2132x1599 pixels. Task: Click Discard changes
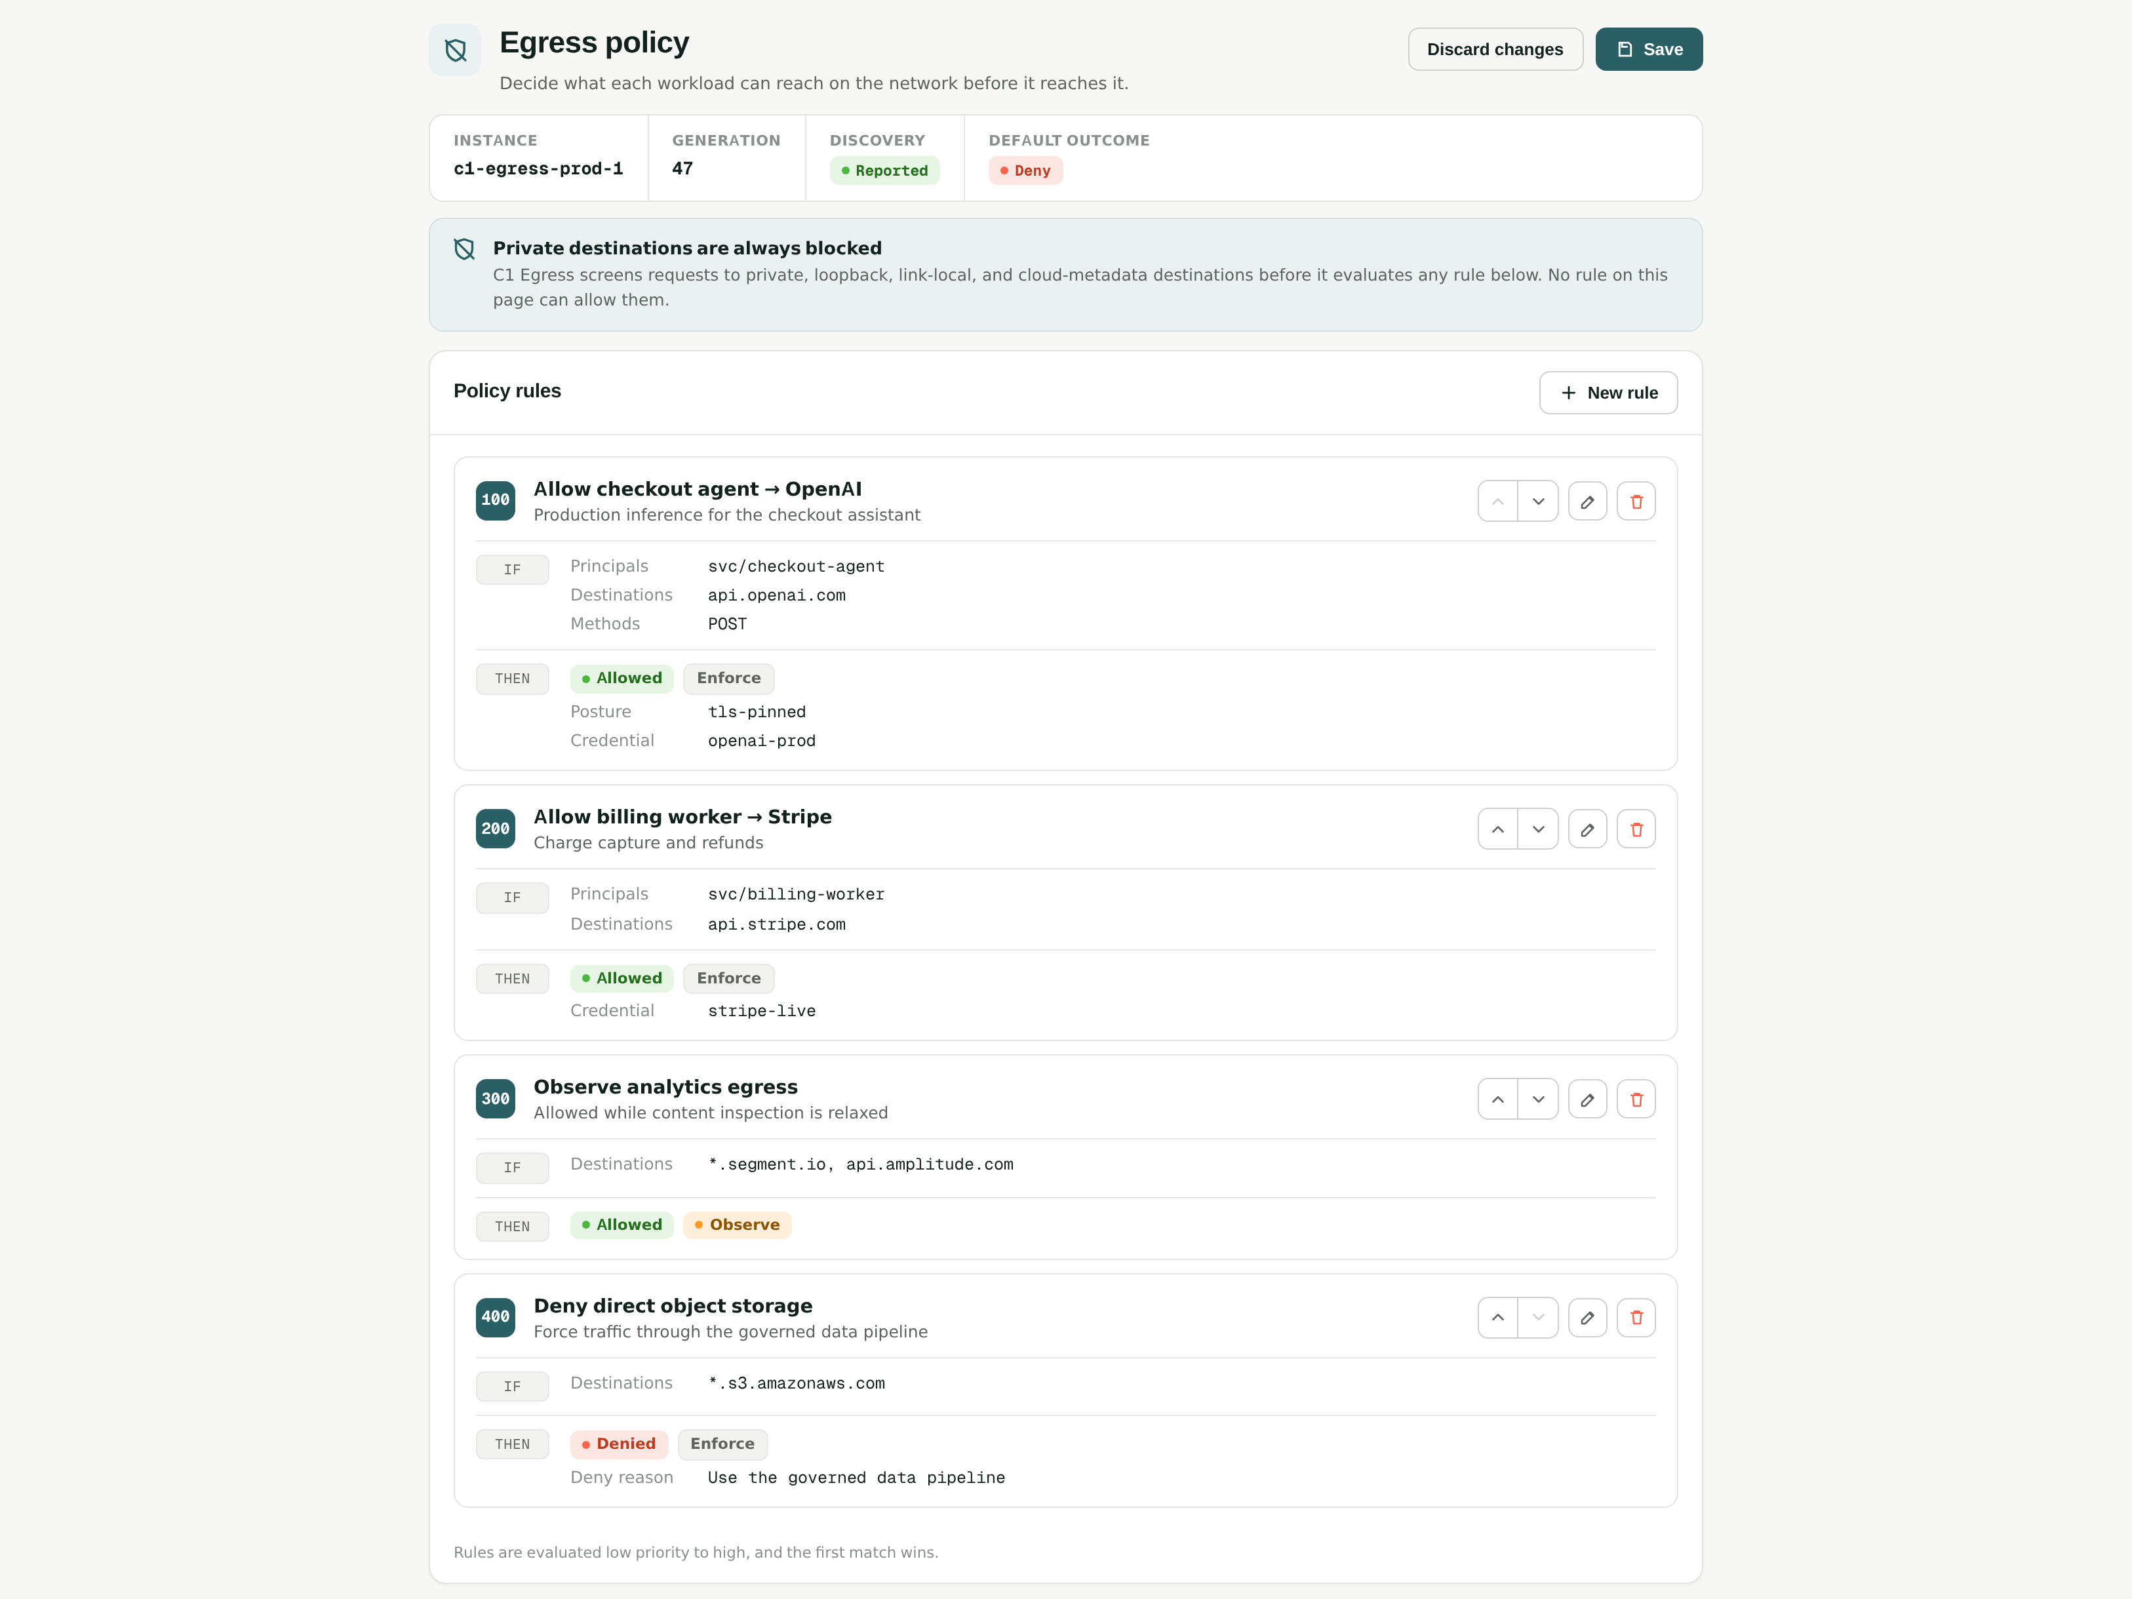(x=1495, y=49)
